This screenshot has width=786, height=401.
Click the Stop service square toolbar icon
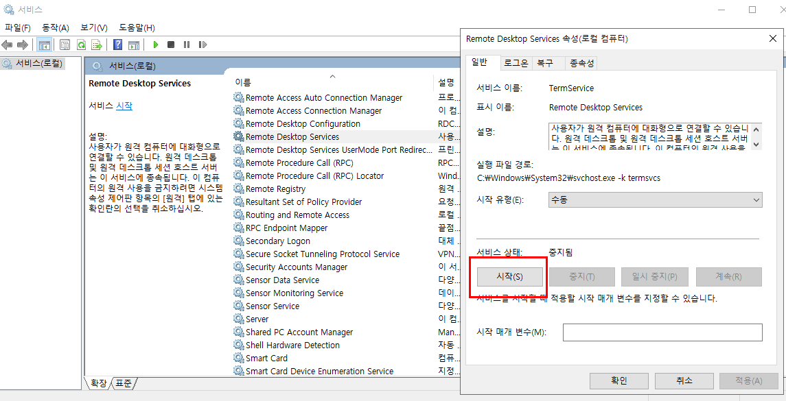click(171, 45)
